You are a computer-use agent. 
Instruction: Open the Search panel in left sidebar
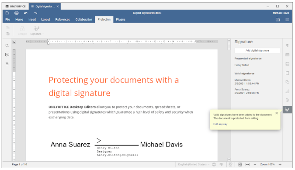(7, 45)
